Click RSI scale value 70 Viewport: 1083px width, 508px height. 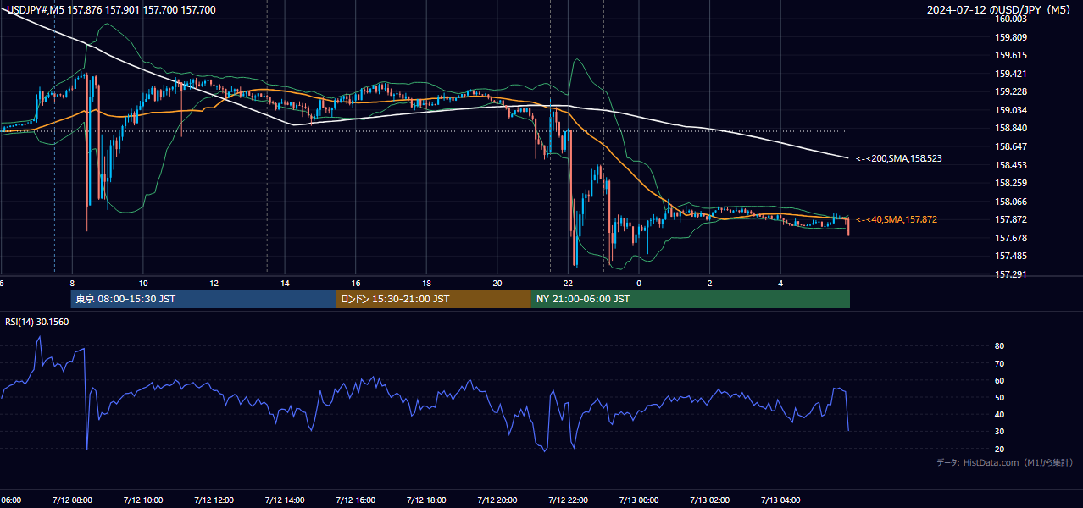tap(1000, 363)
